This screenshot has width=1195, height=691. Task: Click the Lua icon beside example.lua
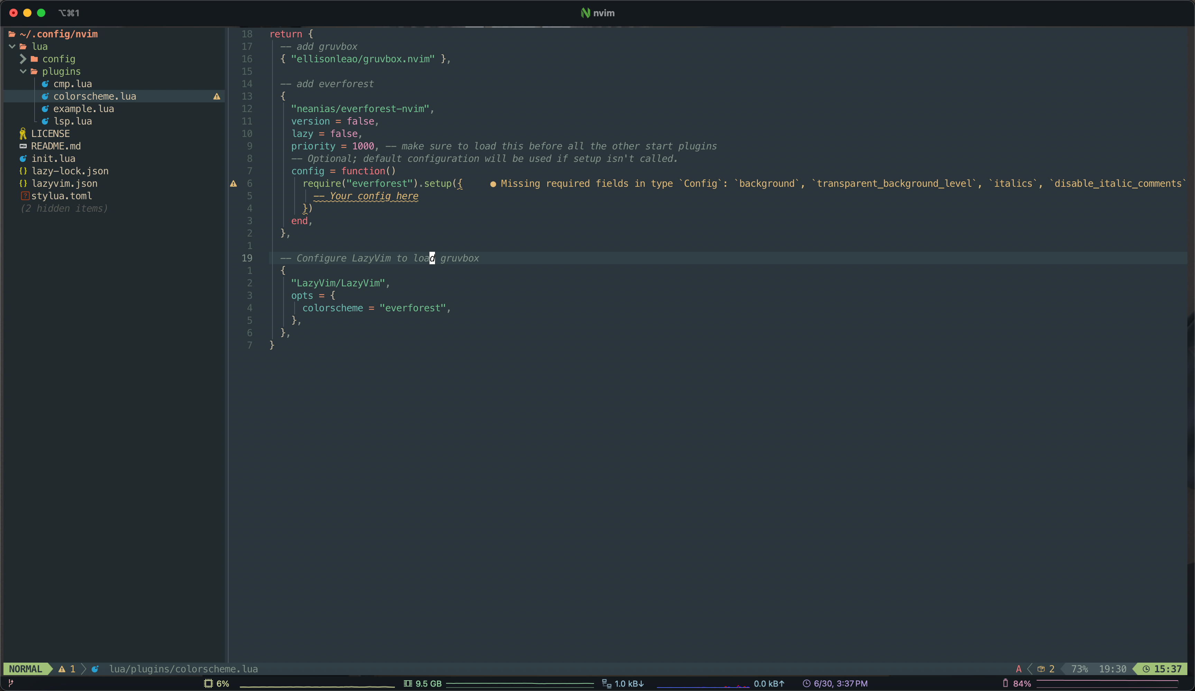[x=45, y=109]
